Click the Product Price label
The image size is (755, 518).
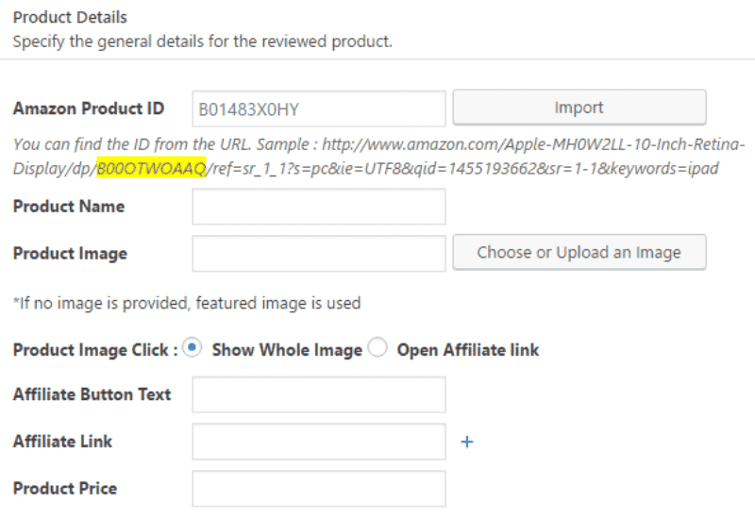click(65, 489)
